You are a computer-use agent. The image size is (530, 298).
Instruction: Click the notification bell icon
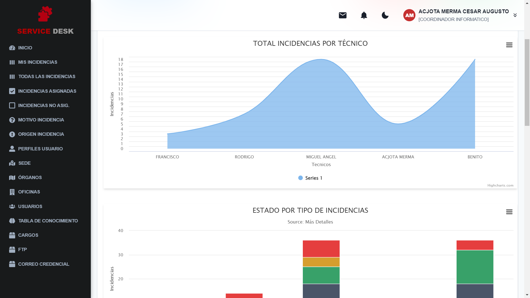click(x=364, y=15)
